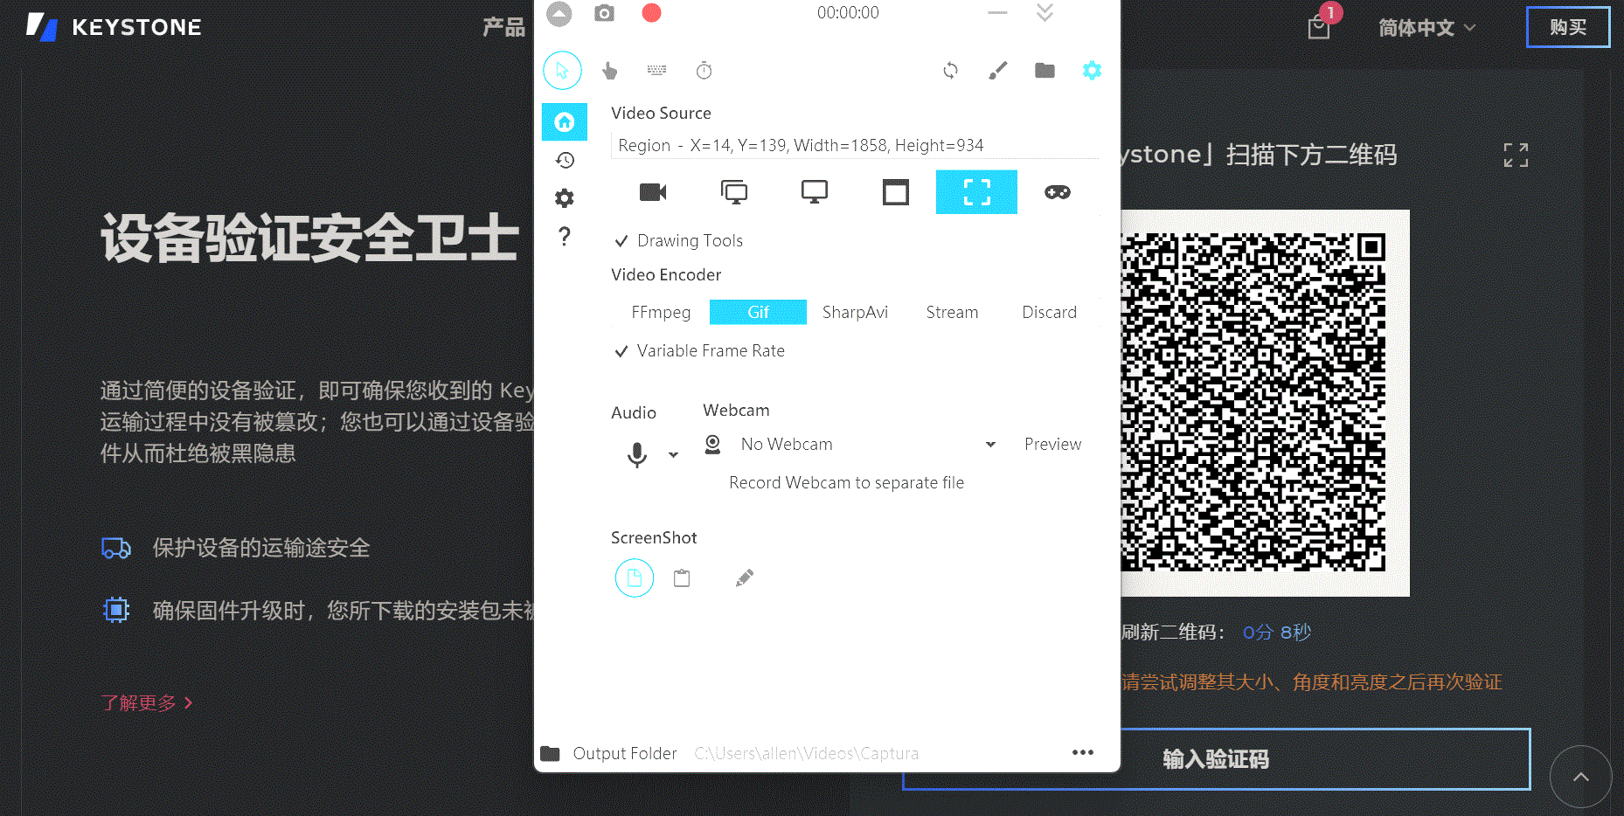This screenshot has width=1624, height=816.
Task: Open the shopping bag cart icon
Action: tap(1319, 27)
